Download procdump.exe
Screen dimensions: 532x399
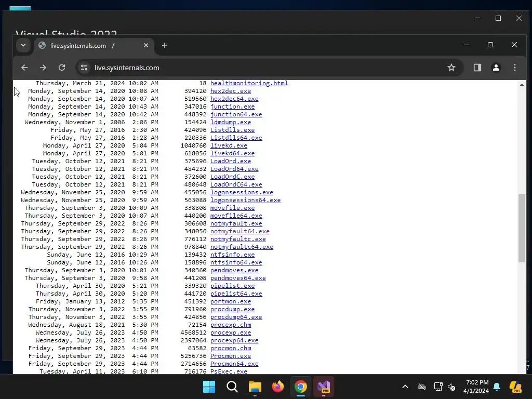tap(232, 310)
